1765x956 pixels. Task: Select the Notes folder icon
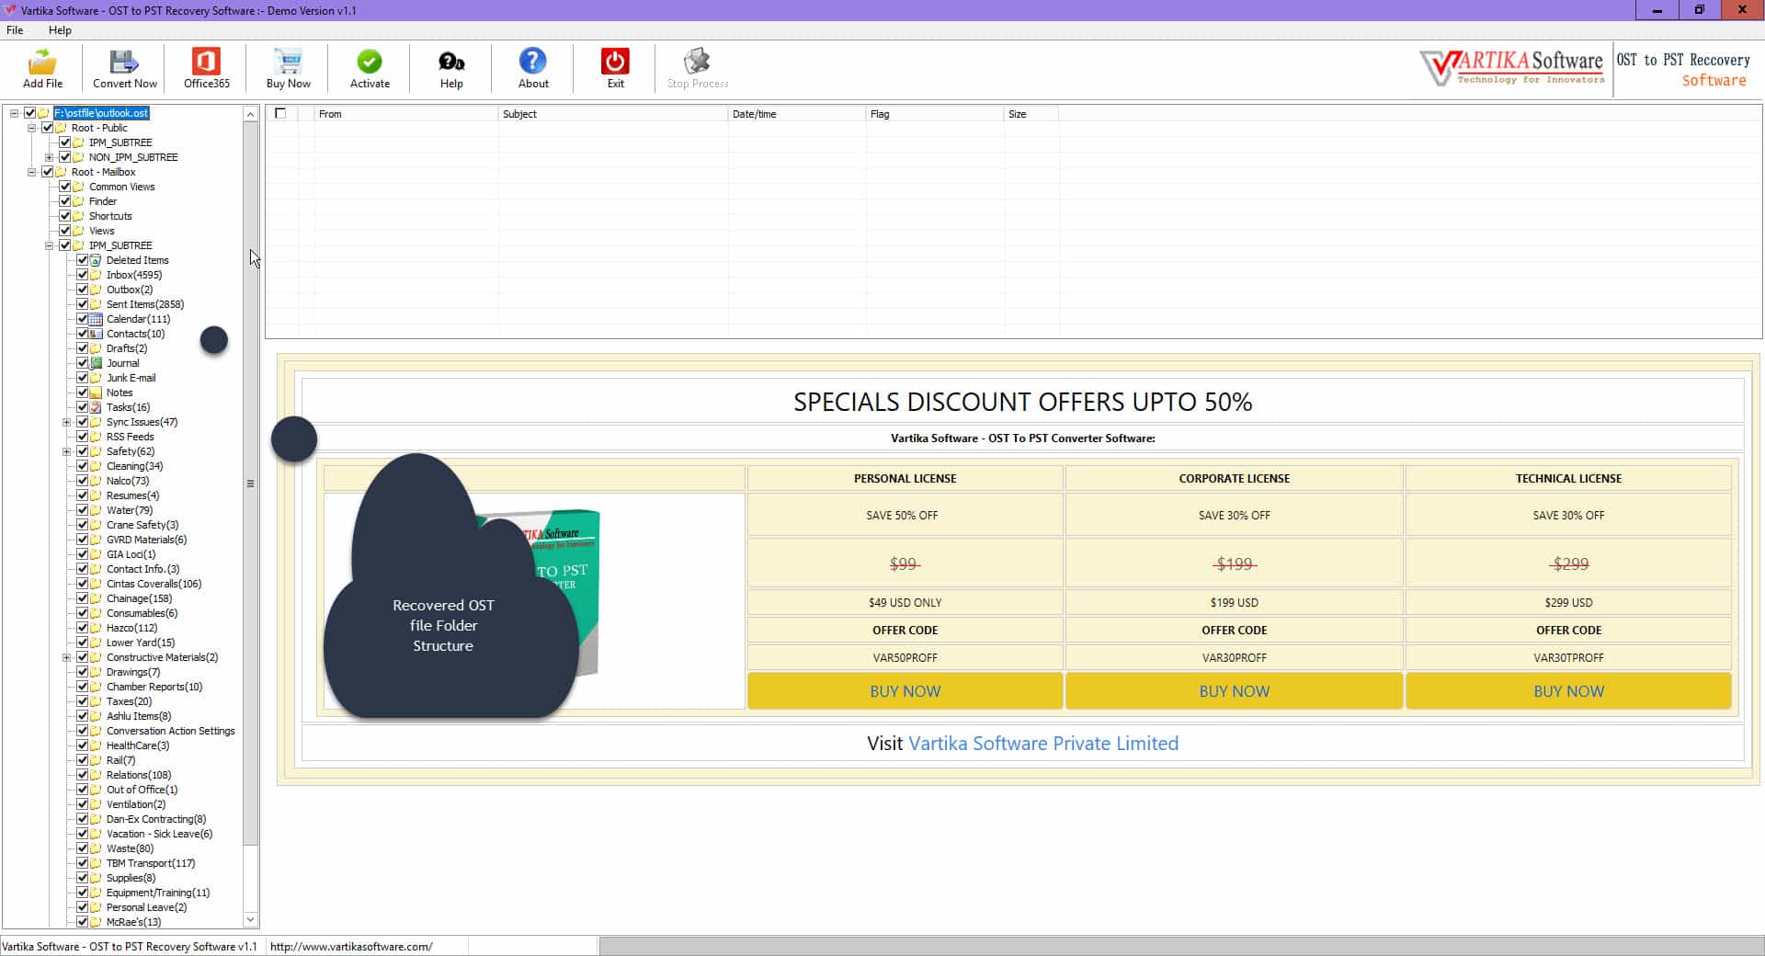pyautogui.click(x=96, y=393)
